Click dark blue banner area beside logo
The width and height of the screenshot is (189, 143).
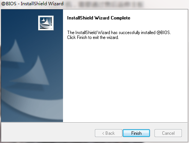pos(19,22)
